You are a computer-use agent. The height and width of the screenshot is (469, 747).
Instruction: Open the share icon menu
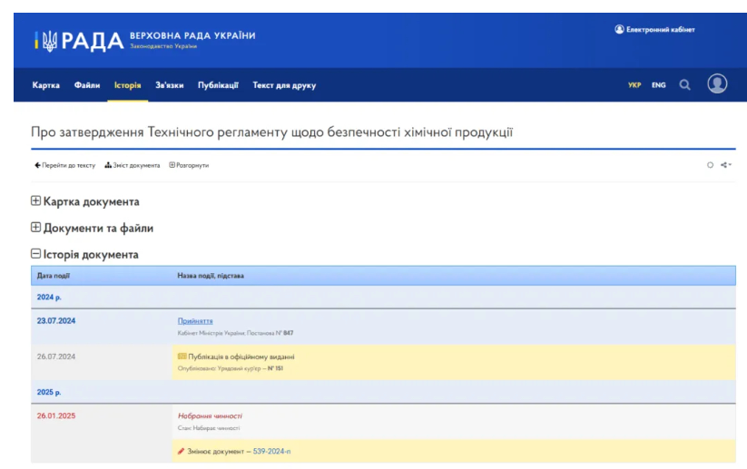(725, 165)
